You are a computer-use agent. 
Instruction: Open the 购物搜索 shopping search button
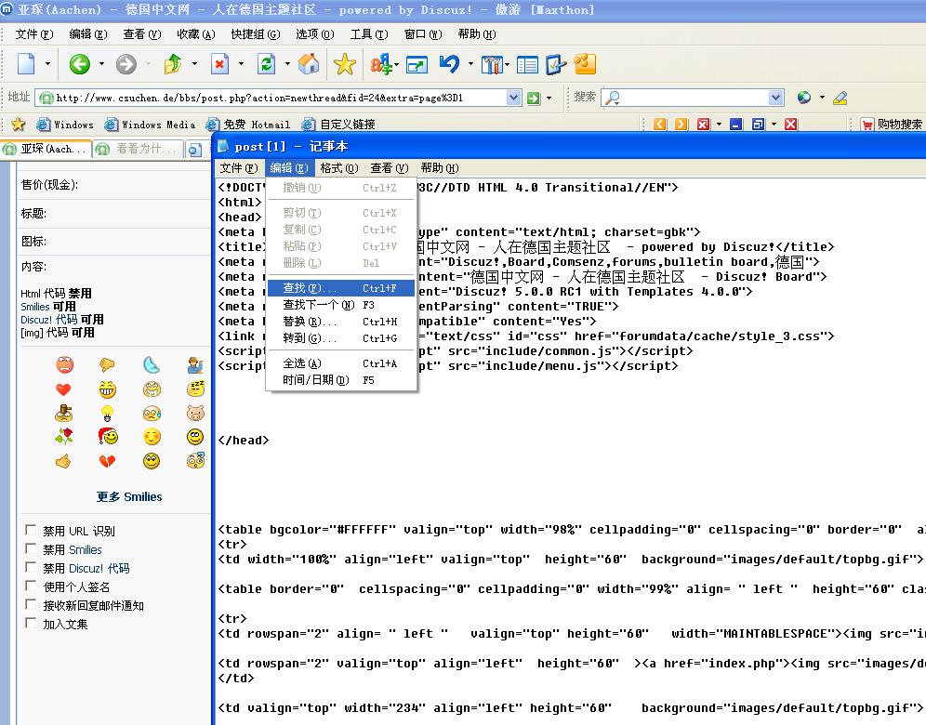tap(891, 125)
